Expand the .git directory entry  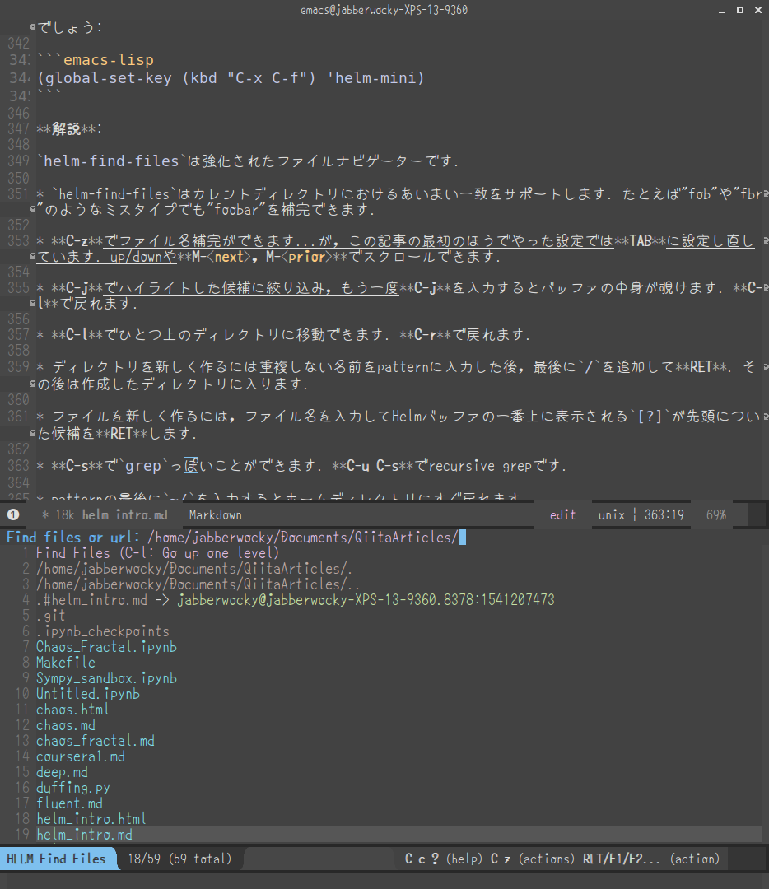[49, 615]
